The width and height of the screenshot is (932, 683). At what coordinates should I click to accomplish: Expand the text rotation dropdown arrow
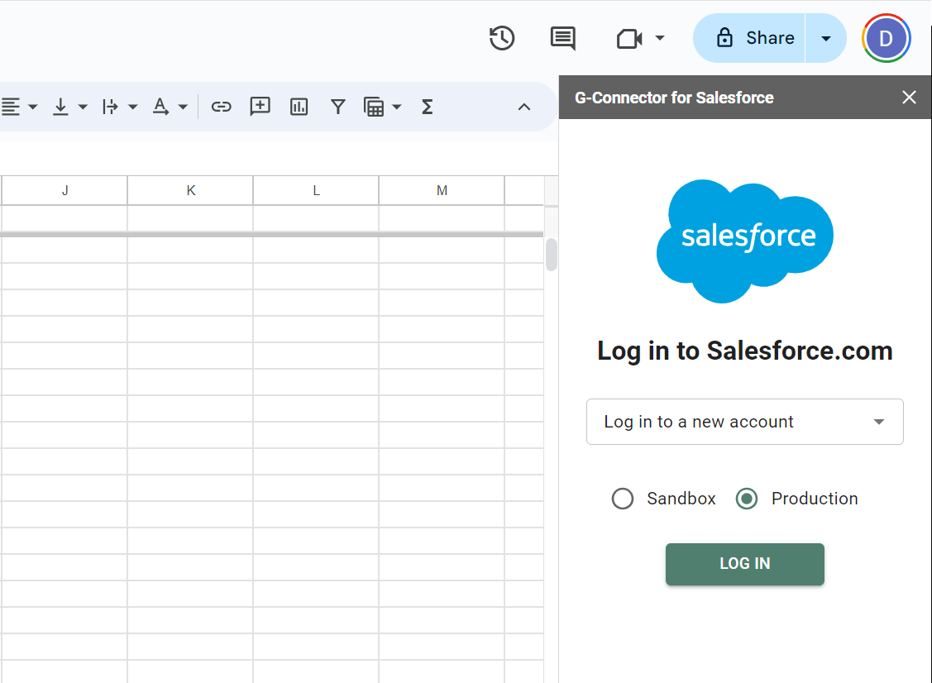[183, 107]
